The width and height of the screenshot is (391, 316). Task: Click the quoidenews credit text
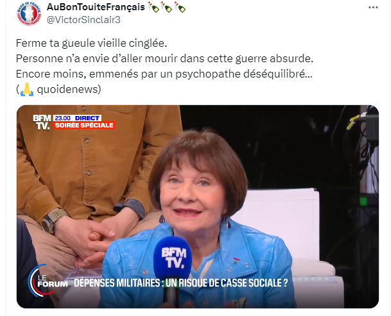click(x=66, y=89)
